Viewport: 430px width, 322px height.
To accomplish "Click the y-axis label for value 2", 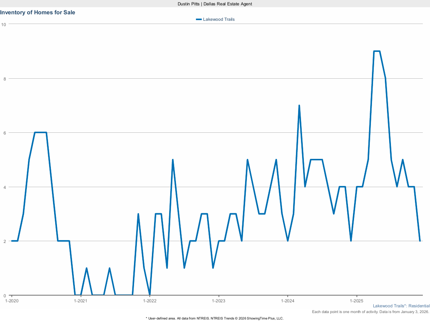I will (x=5, y=241).
